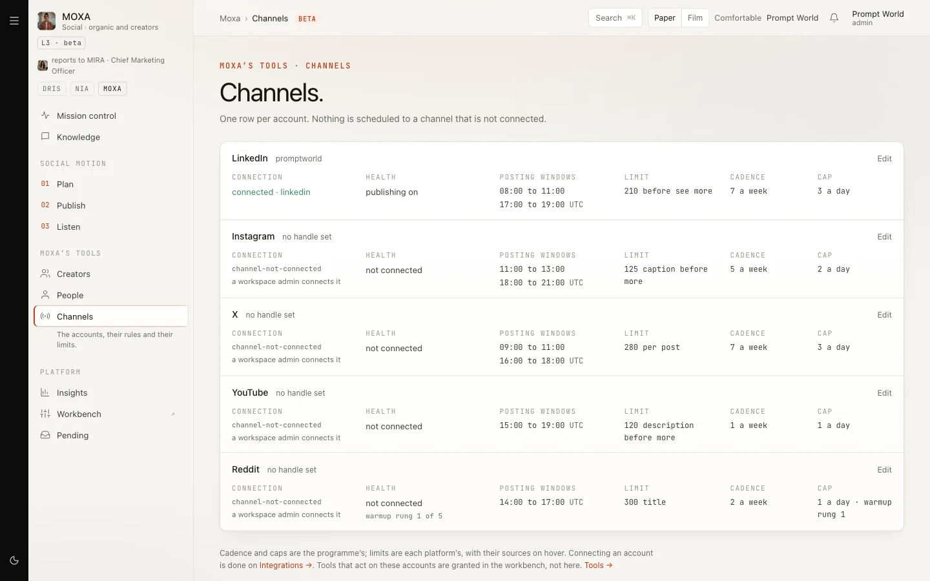
Task: Click the Moxa breadcrumb
Action: [x=230, y=18]
